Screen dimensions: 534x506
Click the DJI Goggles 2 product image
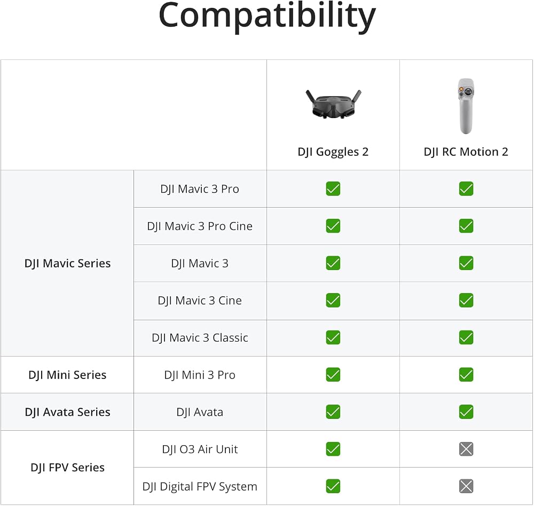click(x=333, y=104)
